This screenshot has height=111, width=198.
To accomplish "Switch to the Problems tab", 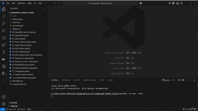I will [x=66, y=80].
